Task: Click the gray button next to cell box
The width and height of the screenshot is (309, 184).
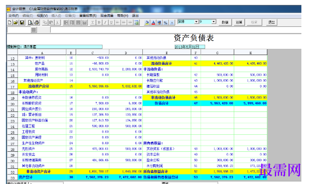Action: pyautogui.click(x=34, y=30)
